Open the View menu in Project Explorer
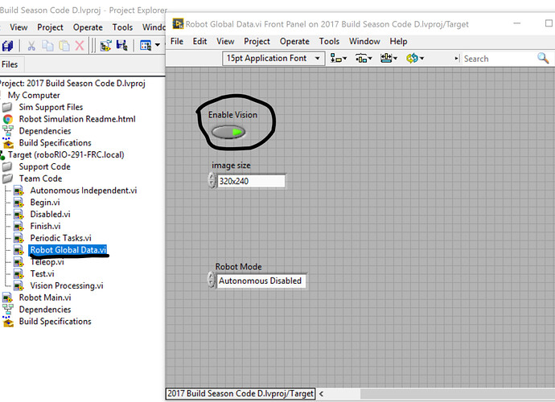Screen dimensions: 555x402 [18, 27]
